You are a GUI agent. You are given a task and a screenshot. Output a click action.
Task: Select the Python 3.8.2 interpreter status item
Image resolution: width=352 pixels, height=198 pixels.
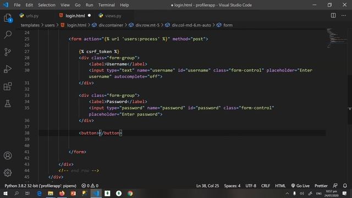[x=40, y=186]
